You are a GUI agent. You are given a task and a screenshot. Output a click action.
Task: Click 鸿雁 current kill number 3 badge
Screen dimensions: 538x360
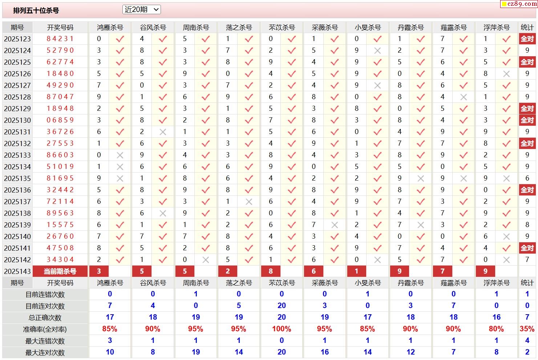99,271
